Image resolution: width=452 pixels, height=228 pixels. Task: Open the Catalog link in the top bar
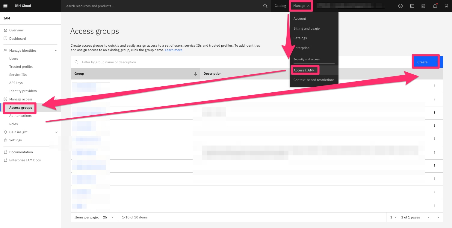coord(280,6)
